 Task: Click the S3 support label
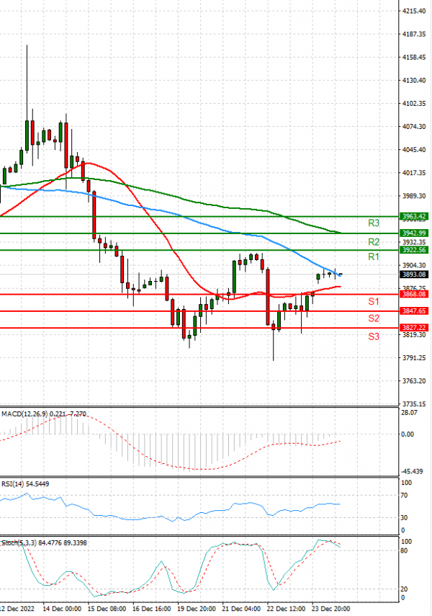[x=374, y=336]
